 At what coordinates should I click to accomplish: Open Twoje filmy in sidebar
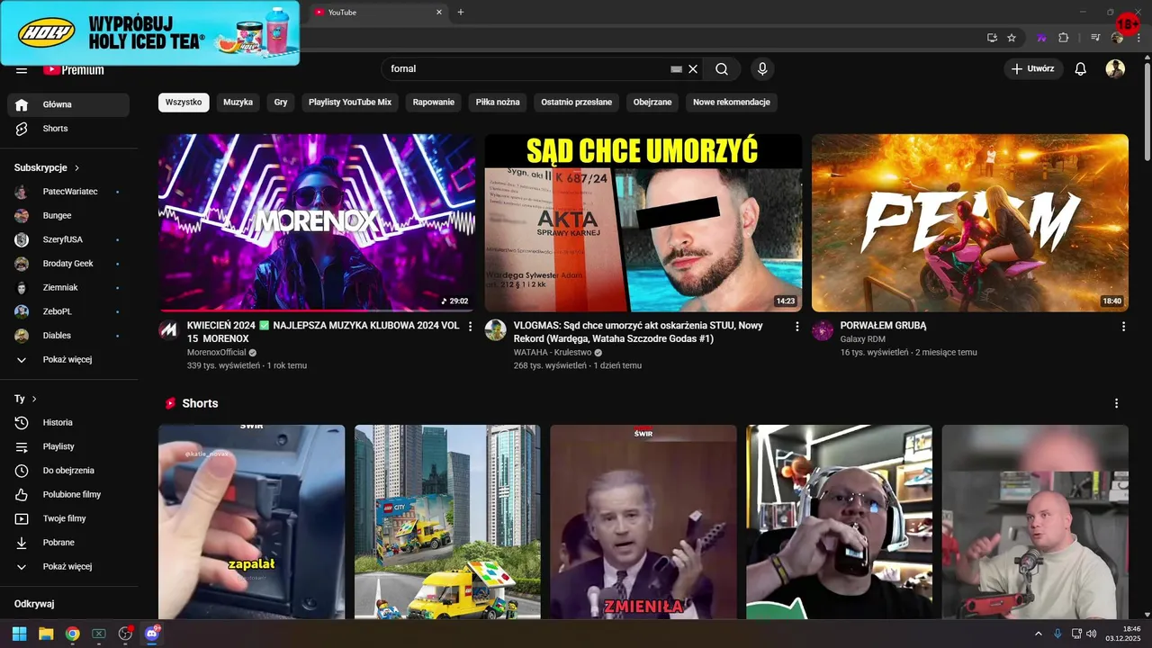tap(68, 518)
